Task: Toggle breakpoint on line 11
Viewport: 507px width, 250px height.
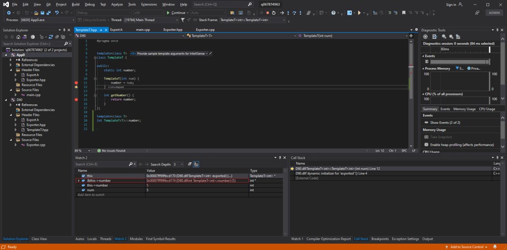Action: pyautogui.click(x=76, y=83)
